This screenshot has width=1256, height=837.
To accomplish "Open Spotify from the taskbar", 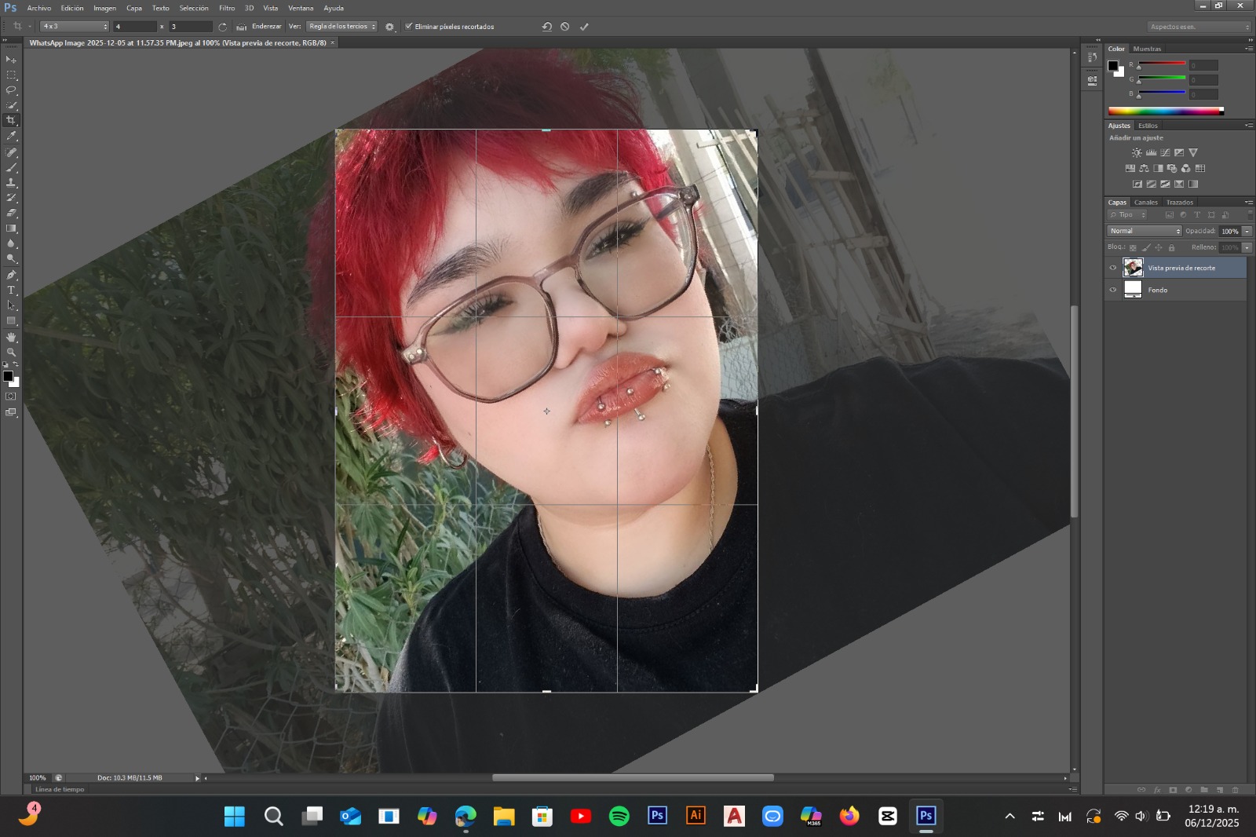I will pyautogui.click(x=619, y=817).
